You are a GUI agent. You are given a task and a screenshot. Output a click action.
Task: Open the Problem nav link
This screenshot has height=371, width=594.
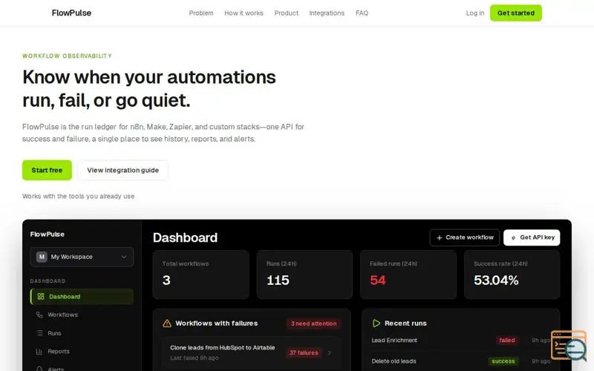[x=201, y=13]
